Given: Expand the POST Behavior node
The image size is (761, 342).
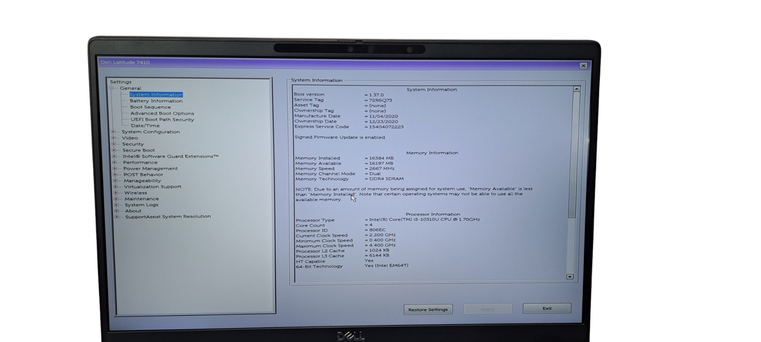Looking at the screenshot, I should (115, 174).
